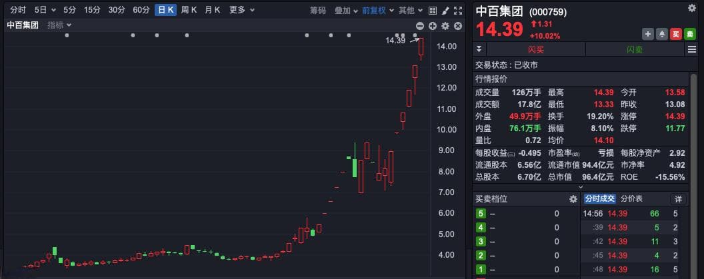Click the stock code (000759)
Viewport: 704px width, 279px height.
548,13
